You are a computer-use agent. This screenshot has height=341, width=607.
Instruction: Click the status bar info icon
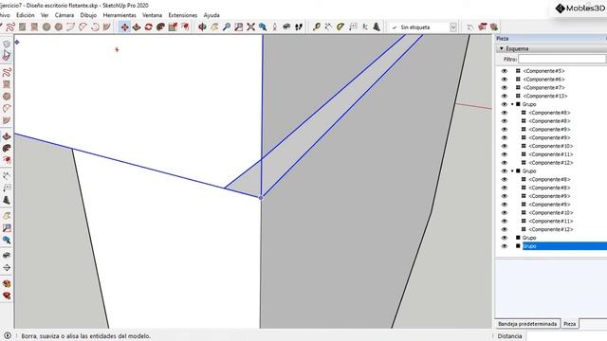tap(7, 335)
